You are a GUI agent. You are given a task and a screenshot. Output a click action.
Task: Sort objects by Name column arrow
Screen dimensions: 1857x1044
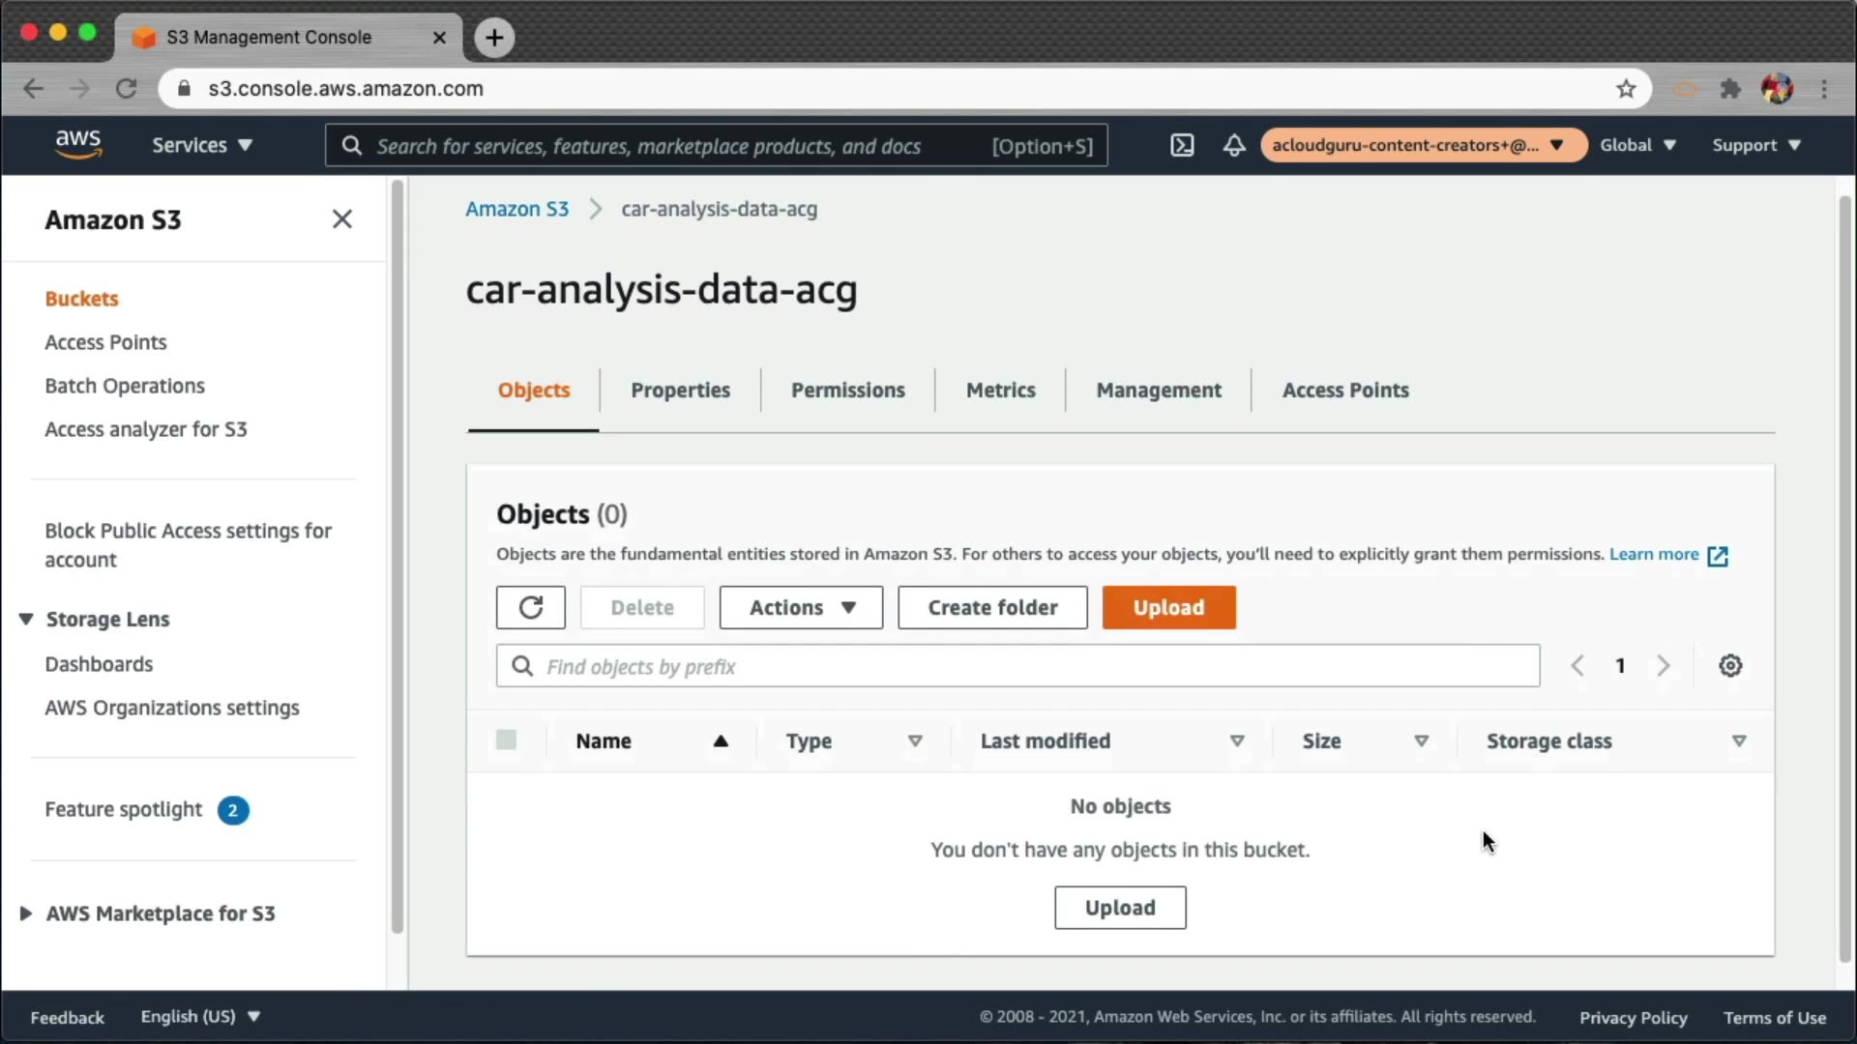(720, 741)
